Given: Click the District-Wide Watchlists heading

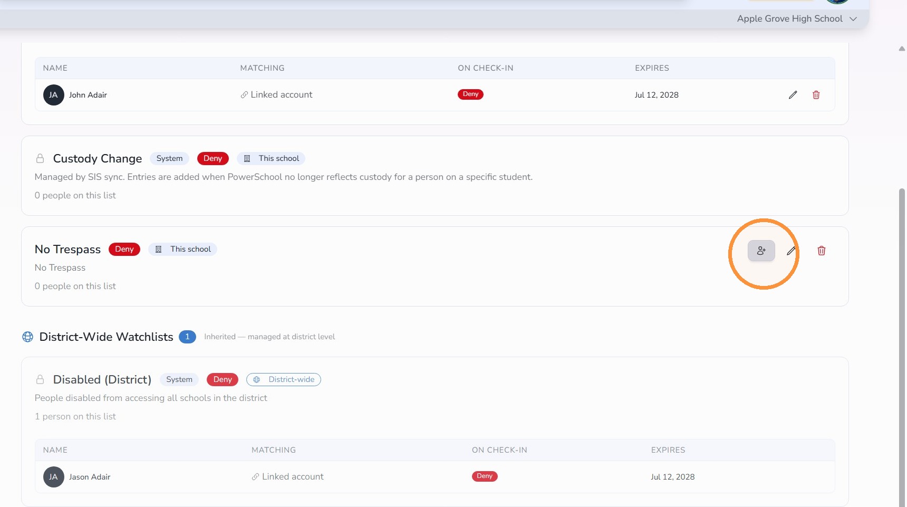Looking at the screenshot, I should [x=106, y=337].
